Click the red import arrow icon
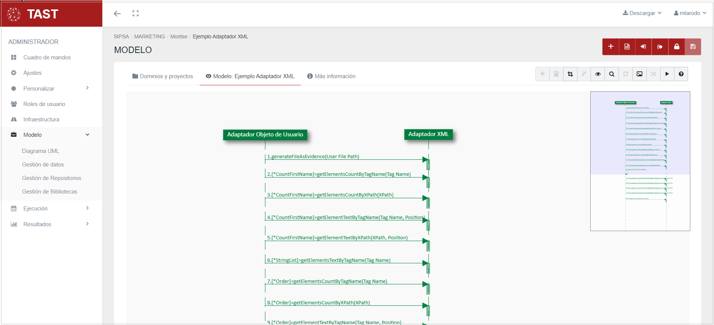Viewport: 714px width, 325px height. [x=643, y=47]
